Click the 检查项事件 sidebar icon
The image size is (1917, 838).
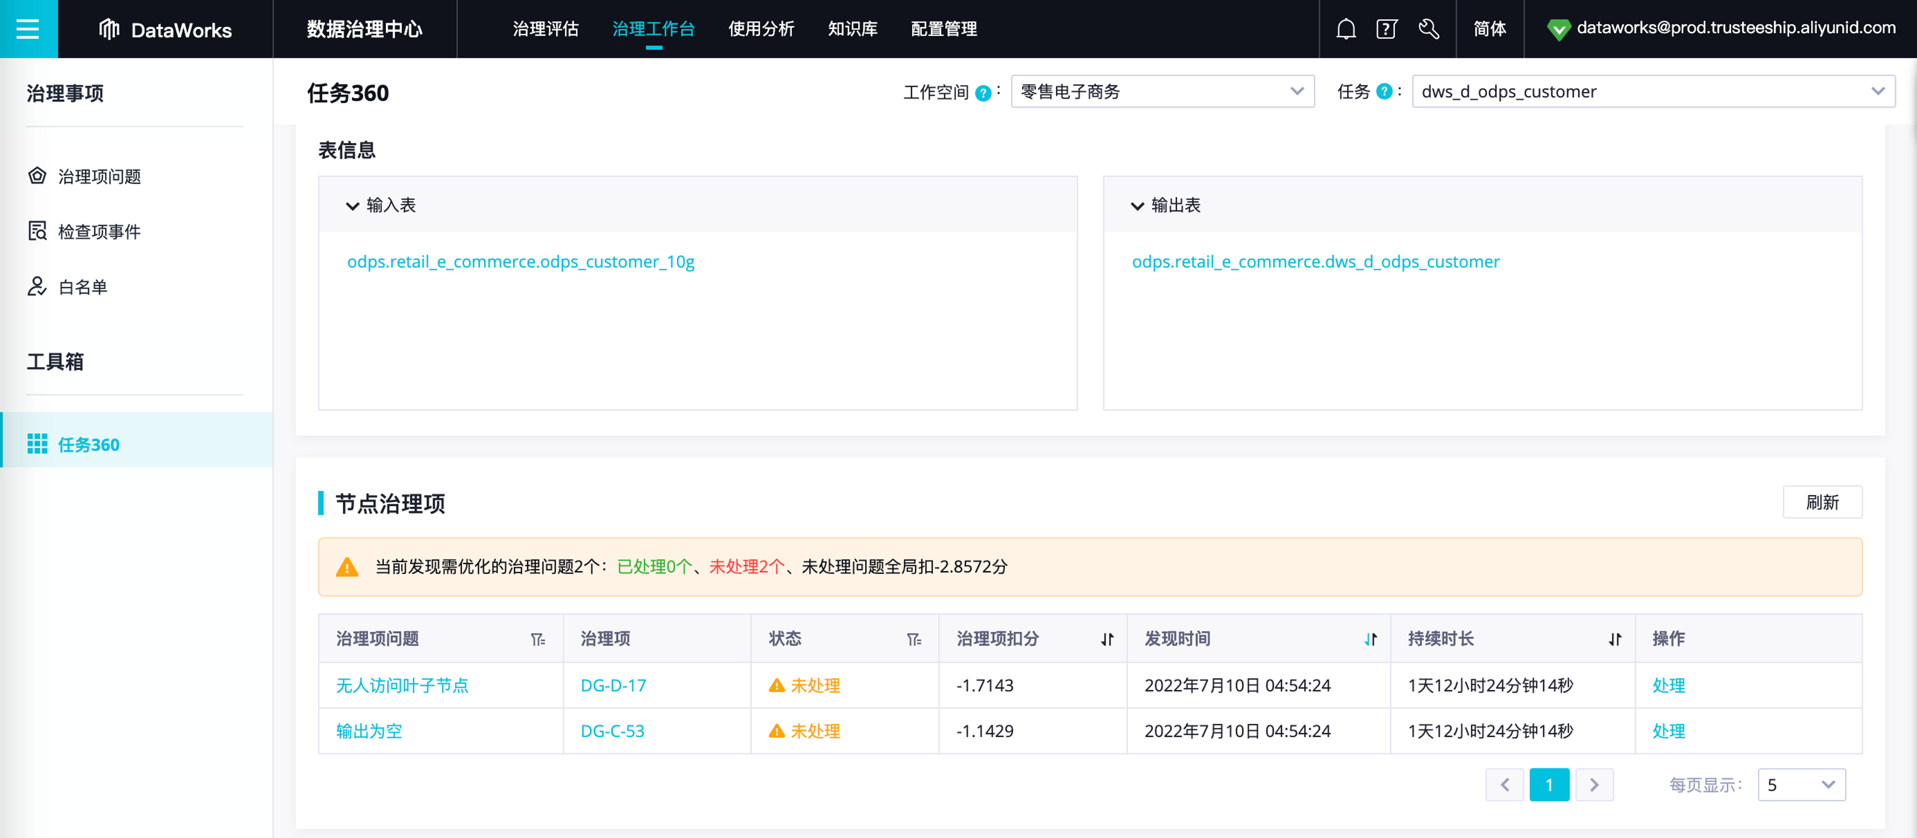pos(37,231)
